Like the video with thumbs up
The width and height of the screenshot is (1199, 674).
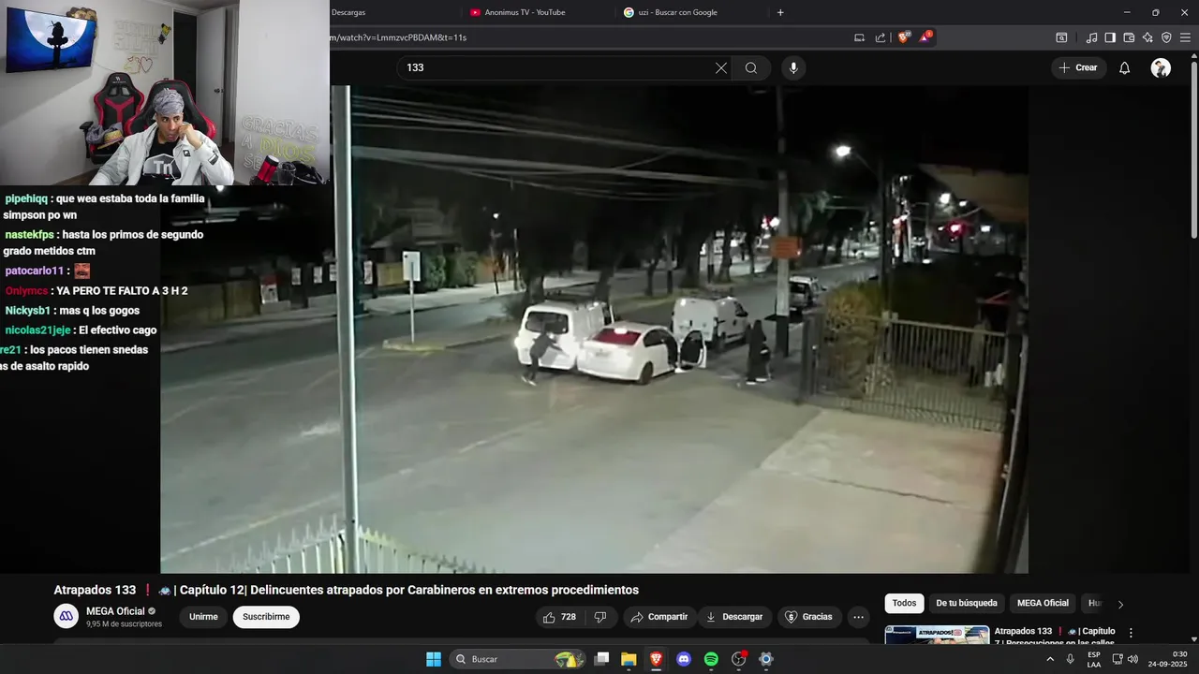(560, 617)
